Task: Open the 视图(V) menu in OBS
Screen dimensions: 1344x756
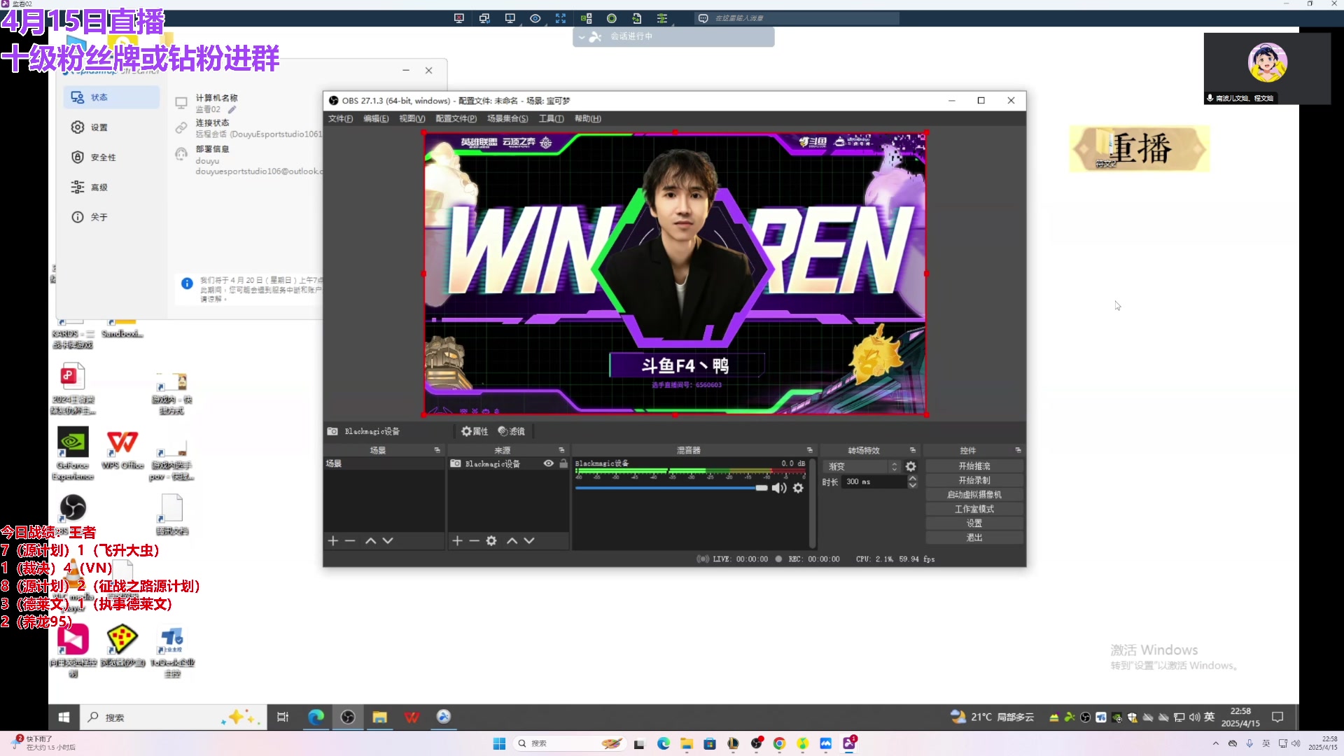Action: (412, 118)
